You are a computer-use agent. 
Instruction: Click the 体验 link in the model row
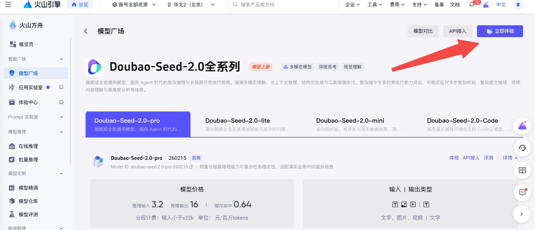(x=454, y=158)
